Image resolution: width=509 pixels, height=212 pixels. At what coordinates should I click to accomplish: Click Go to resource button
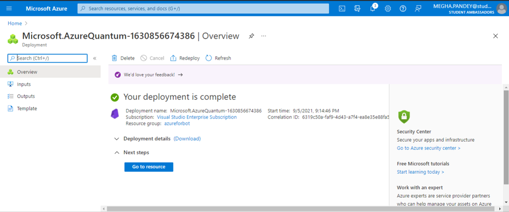tap(149, 167)
